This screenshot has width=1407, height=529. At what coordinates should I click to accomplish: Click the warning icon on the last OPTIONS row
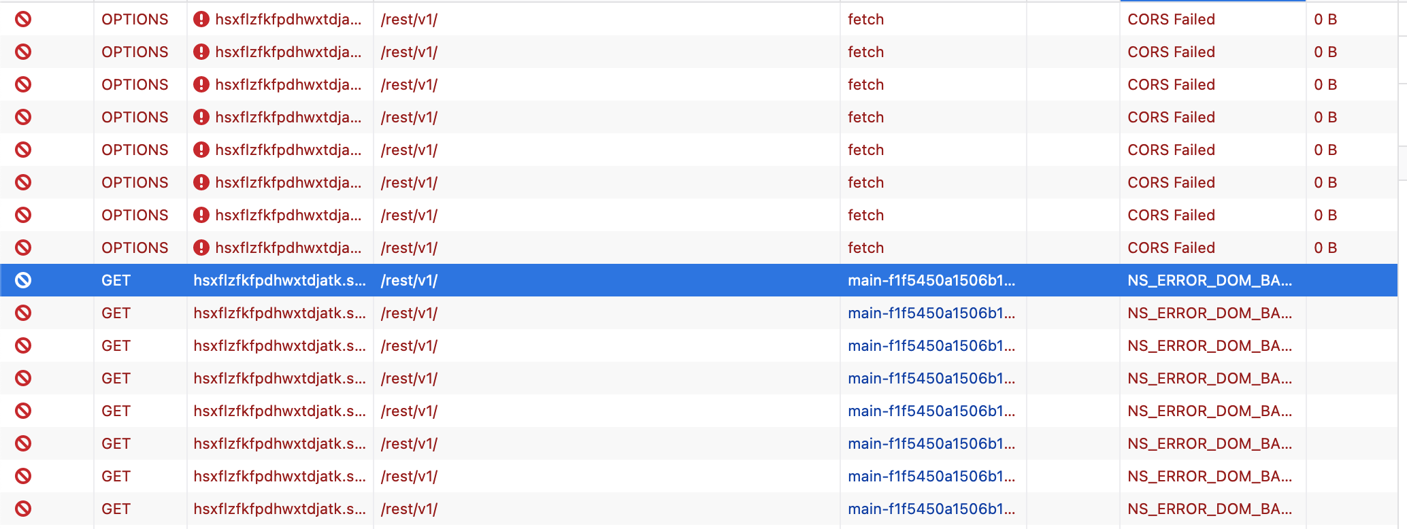(x=201, y=248)
